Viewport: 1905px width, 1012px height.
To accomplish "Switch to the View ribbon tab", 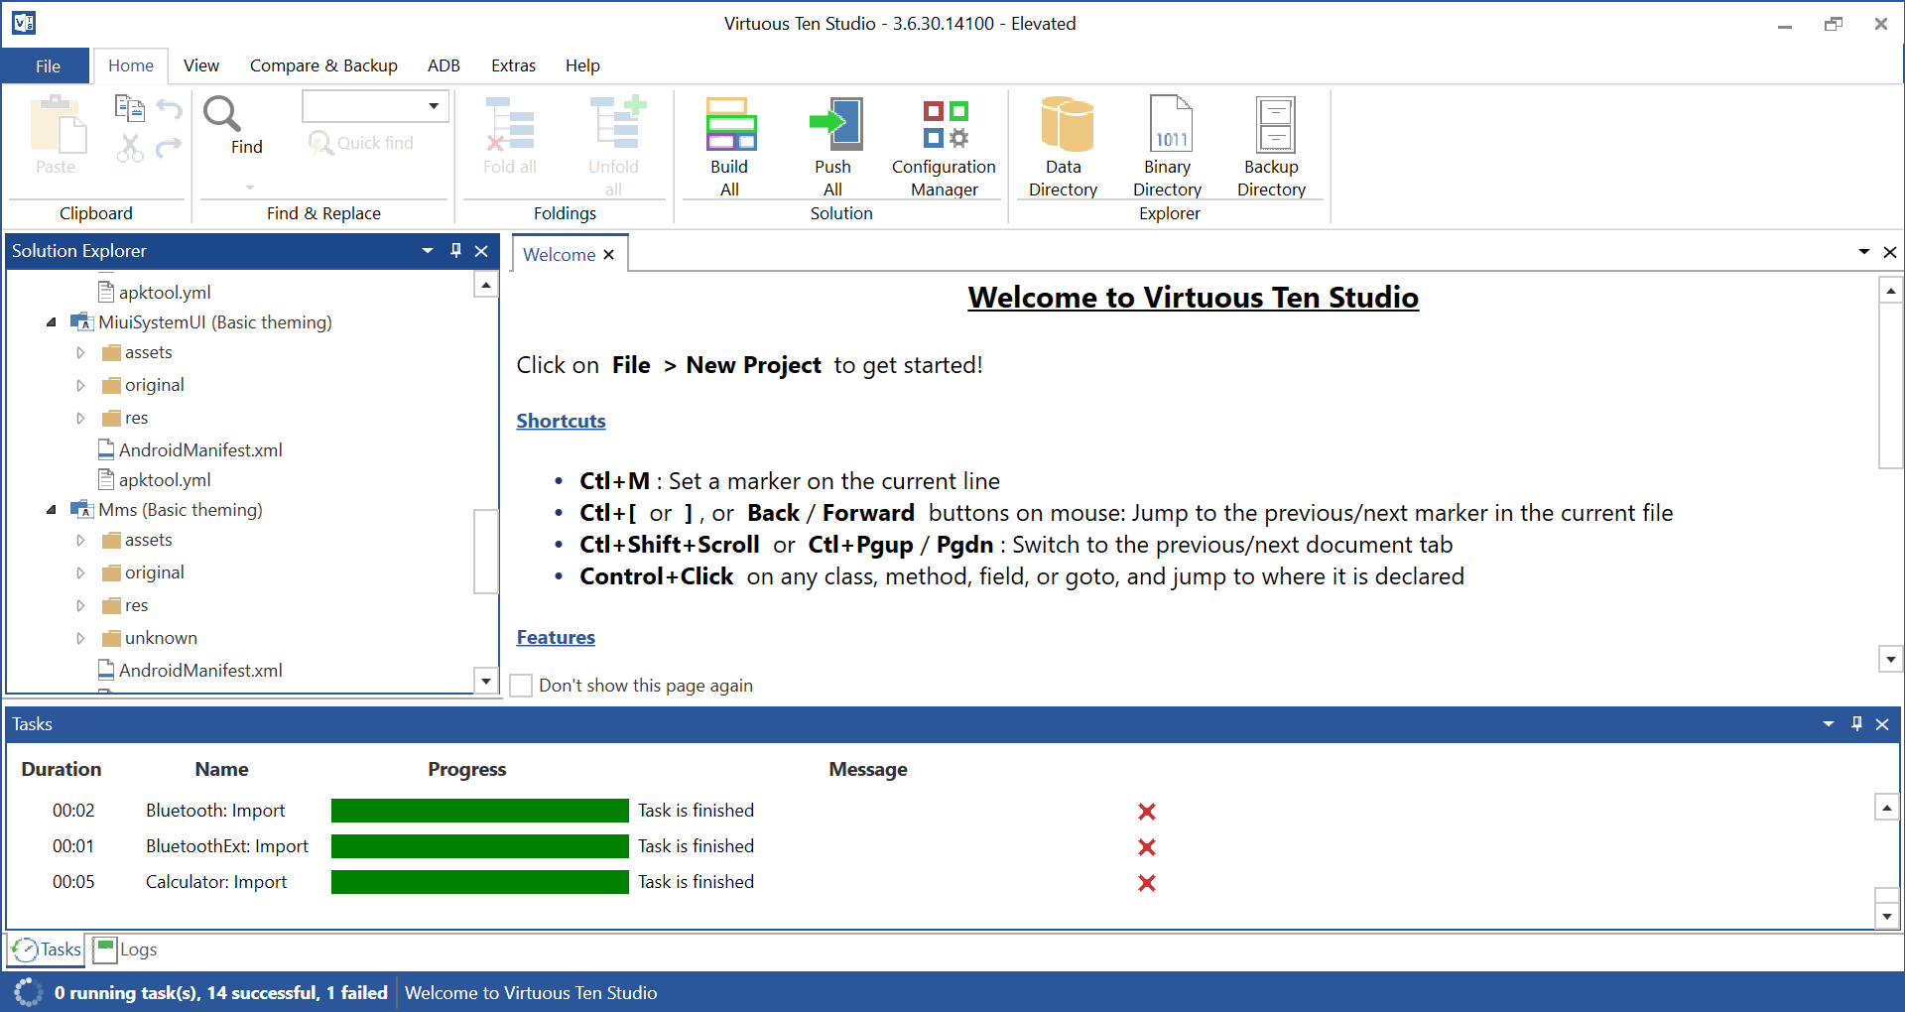I will pos(201,65).
